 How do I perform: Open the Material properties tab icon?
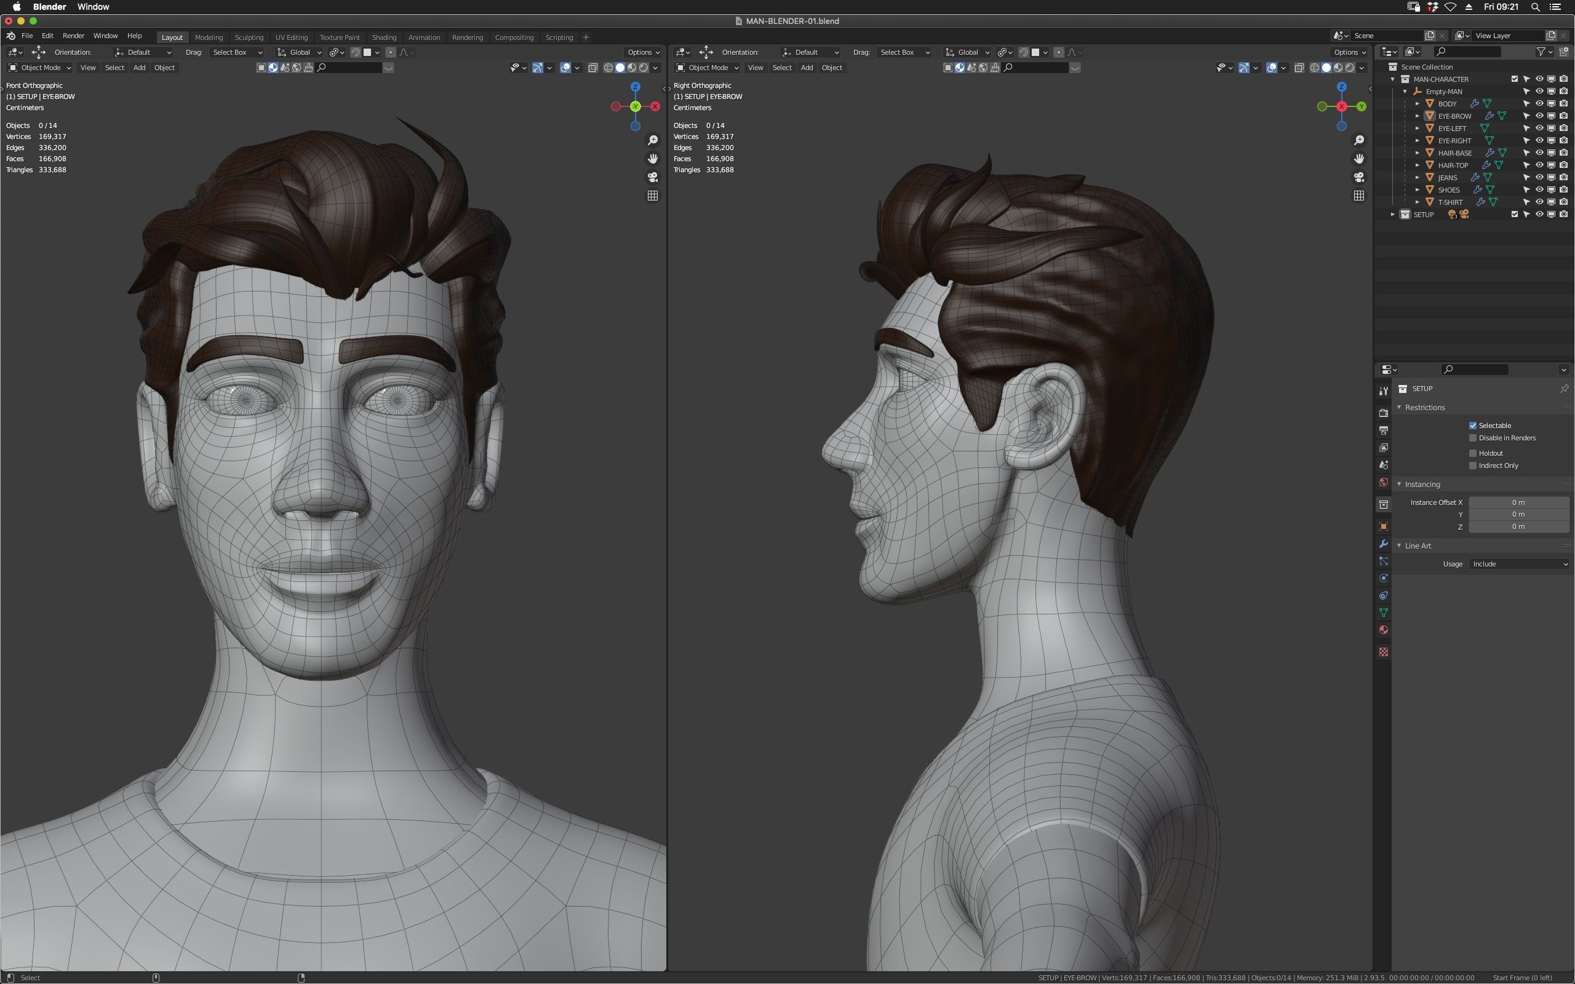(x=1384, y=630)
